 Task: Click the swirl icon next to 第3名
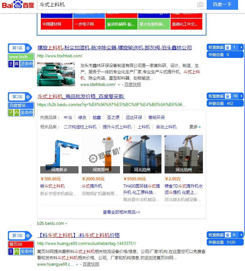point(28,236)
